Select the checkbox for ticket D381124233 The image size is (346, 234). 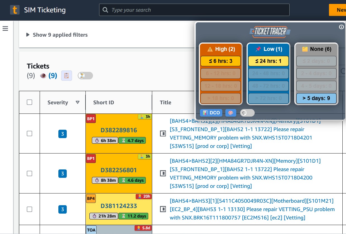pyautogui.click(x=29, y=209)
